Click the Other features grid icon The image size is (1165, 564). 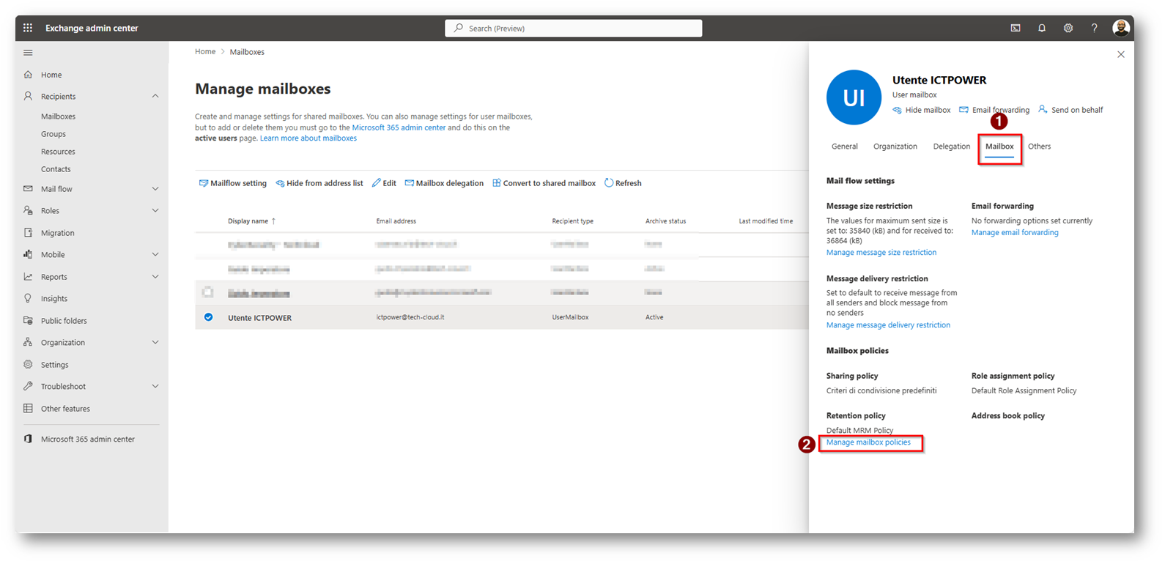tap(28, 408)
